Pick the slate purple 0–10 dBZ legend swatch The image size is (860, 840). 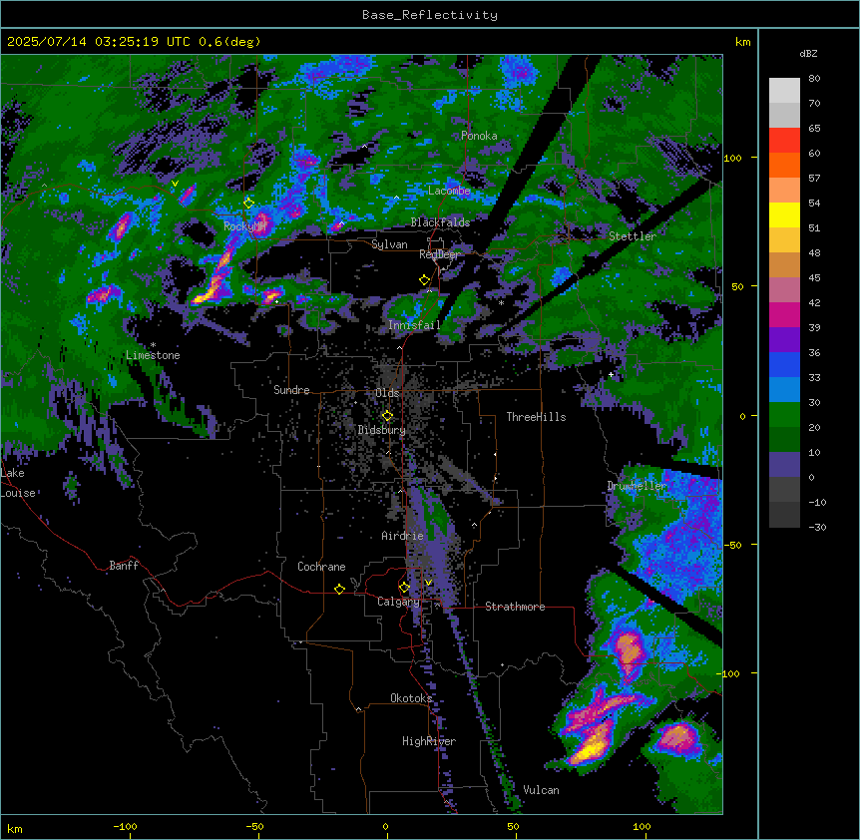[784, 465]
